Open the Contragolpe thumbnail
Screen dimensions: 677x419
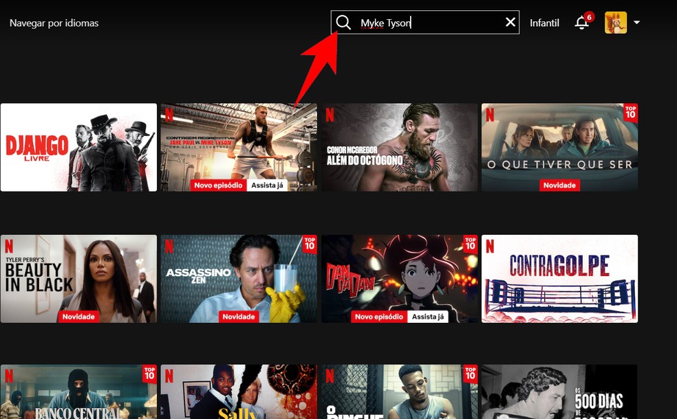[559, 278]
